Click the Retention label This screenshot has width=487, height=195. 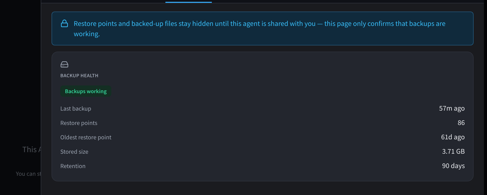tap(73, 166)
